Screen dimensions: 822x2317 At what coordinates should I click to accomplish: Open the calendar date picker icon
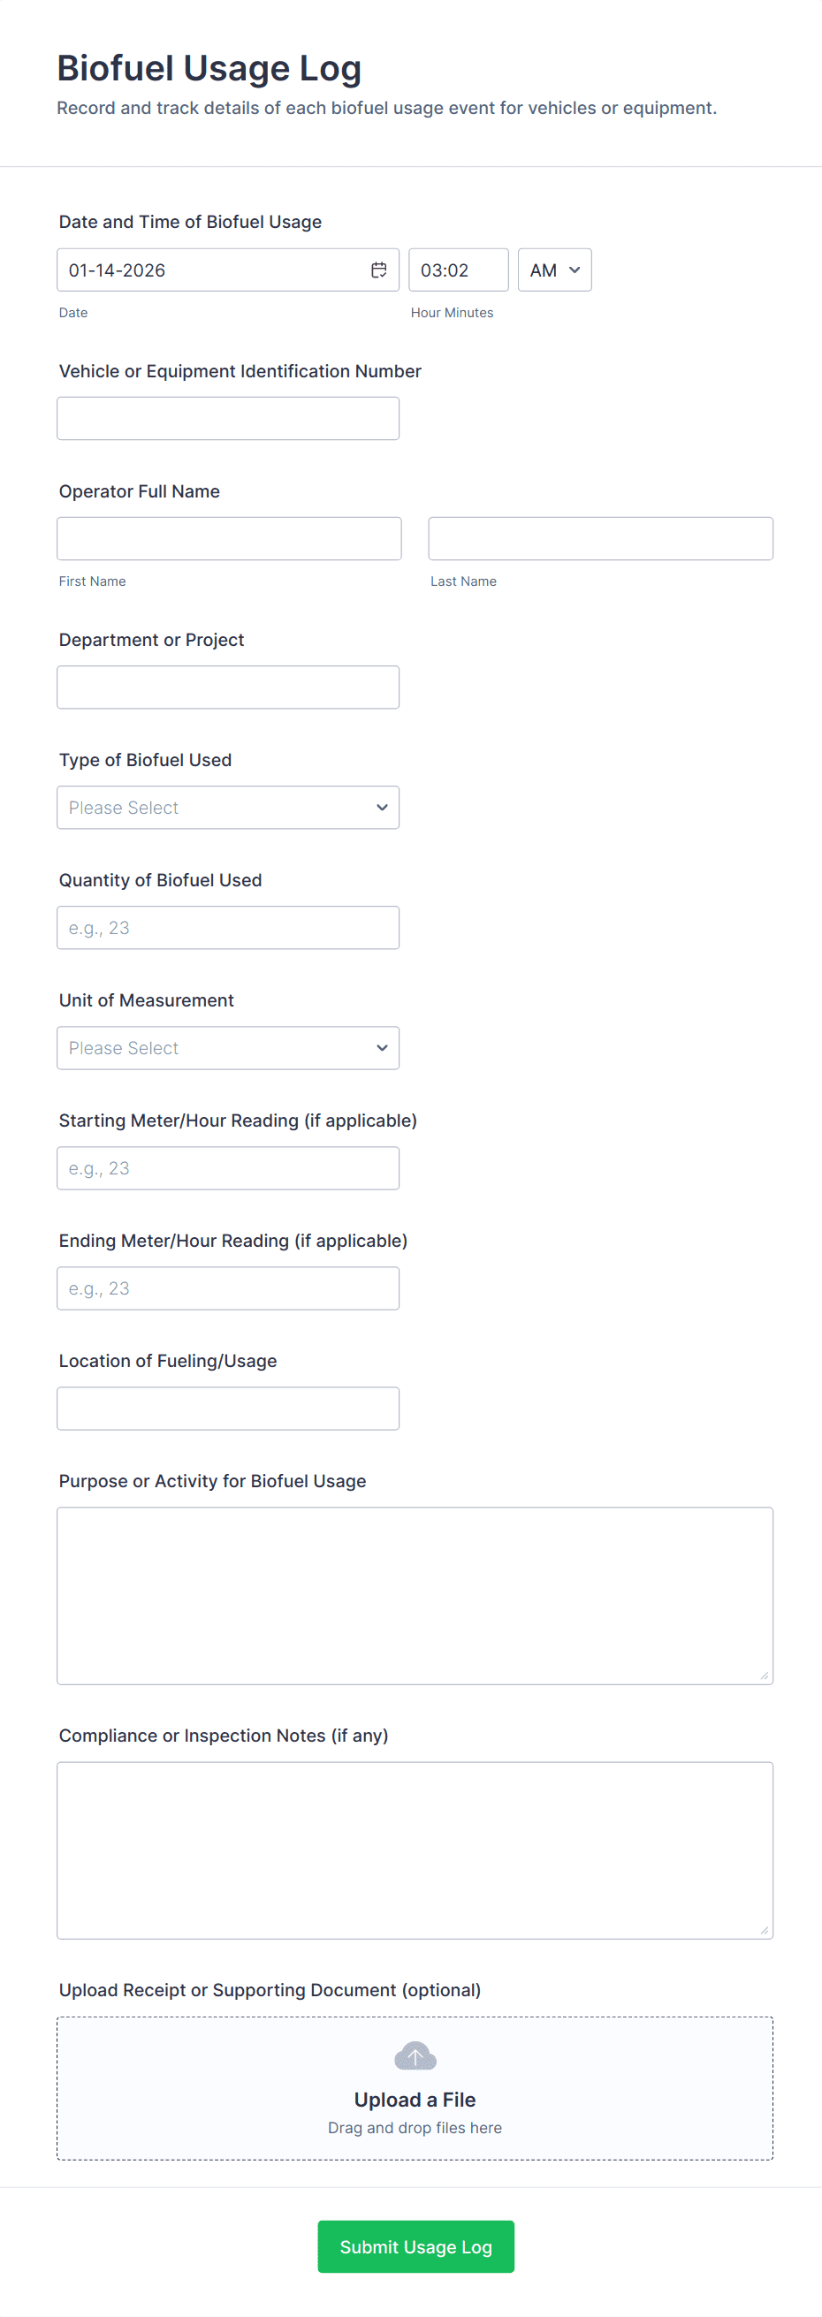pos(378,270)
